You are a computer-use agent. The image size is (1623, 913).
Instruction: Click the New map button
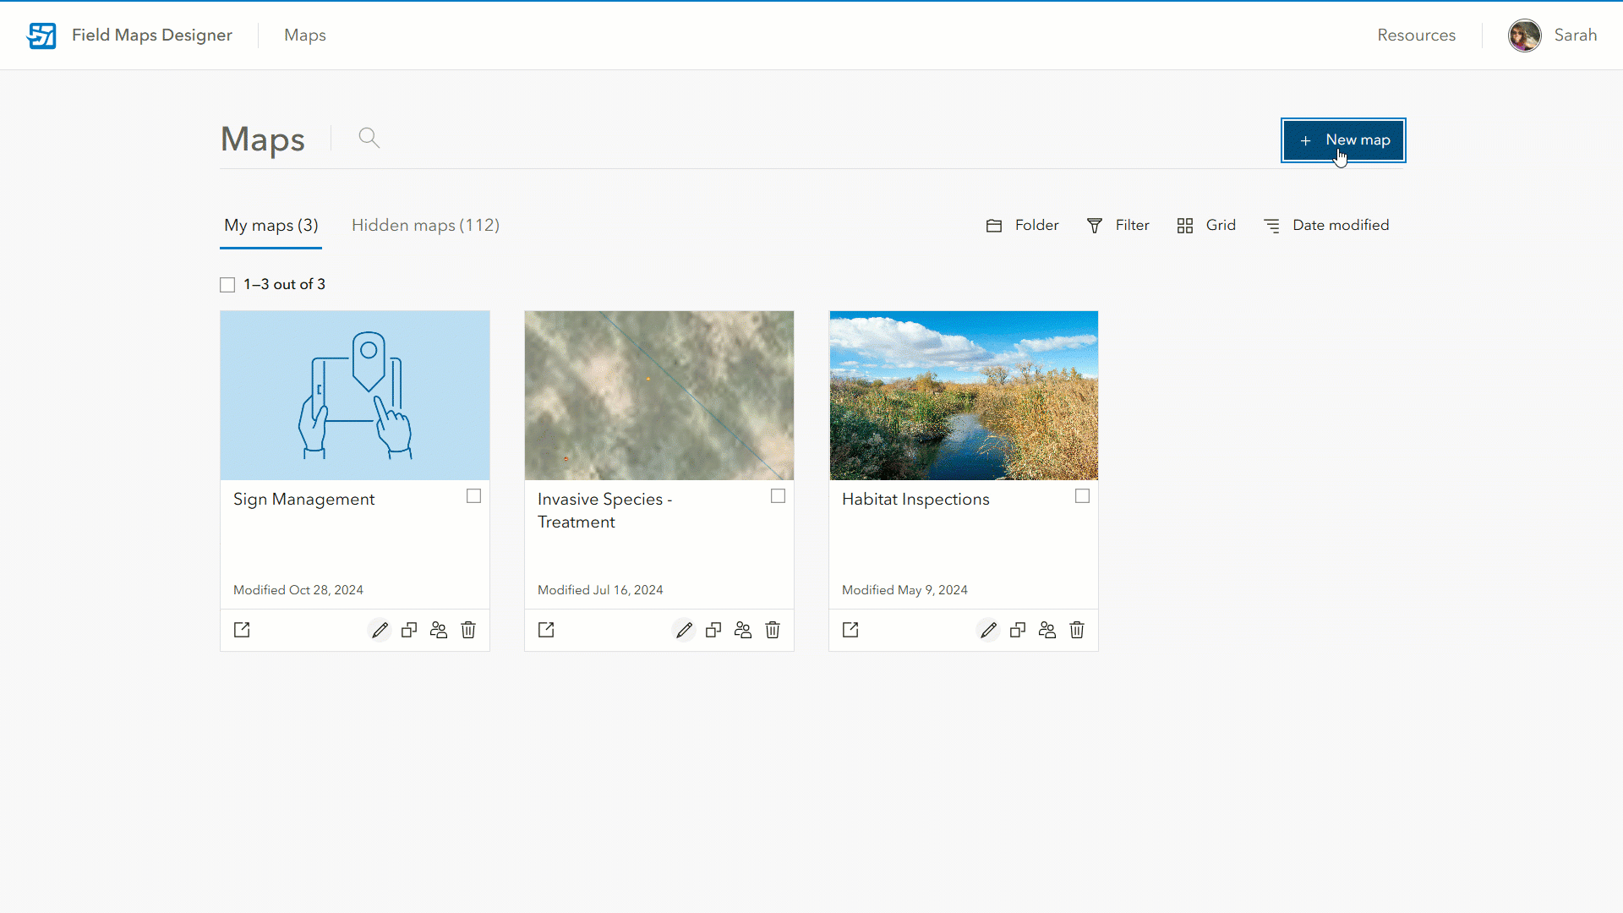1342,139
